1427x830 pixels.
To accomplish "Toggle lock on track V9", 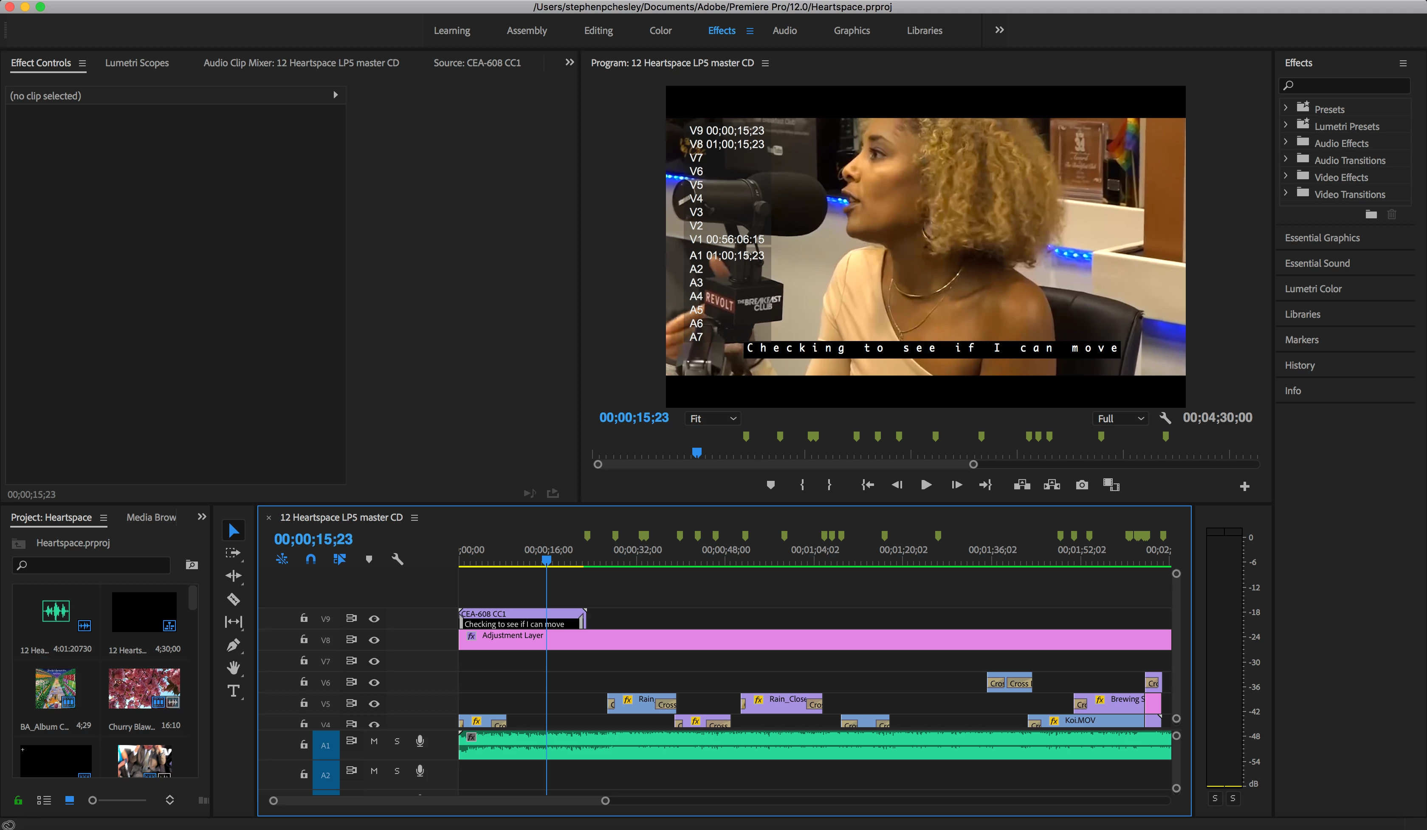I will tap(304, 618).
